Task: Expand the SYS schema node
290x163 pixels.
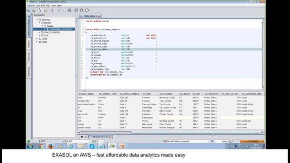Action: pos(39,35)
